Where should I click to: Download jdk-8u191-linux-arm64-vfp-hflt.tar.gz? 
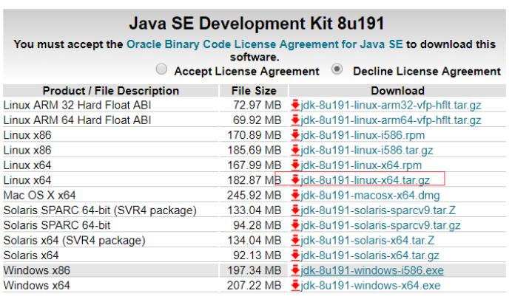tap(391, 120)
